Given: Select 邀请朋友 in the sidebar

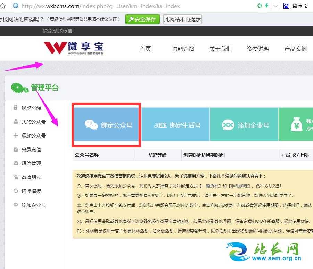Looking at the screenshot, I should click(x=31, y=177).
